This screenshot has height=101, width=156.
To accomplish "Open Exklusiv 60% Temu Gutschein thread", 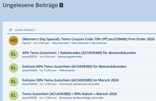I will (x=74, y=66).
